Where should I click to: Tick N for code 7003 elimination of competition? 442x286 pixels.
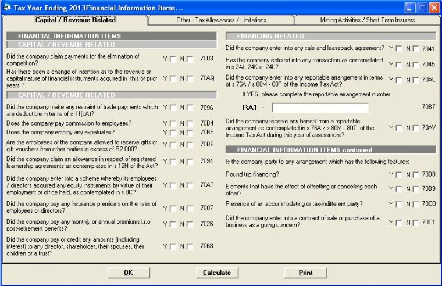click(190, 59)
